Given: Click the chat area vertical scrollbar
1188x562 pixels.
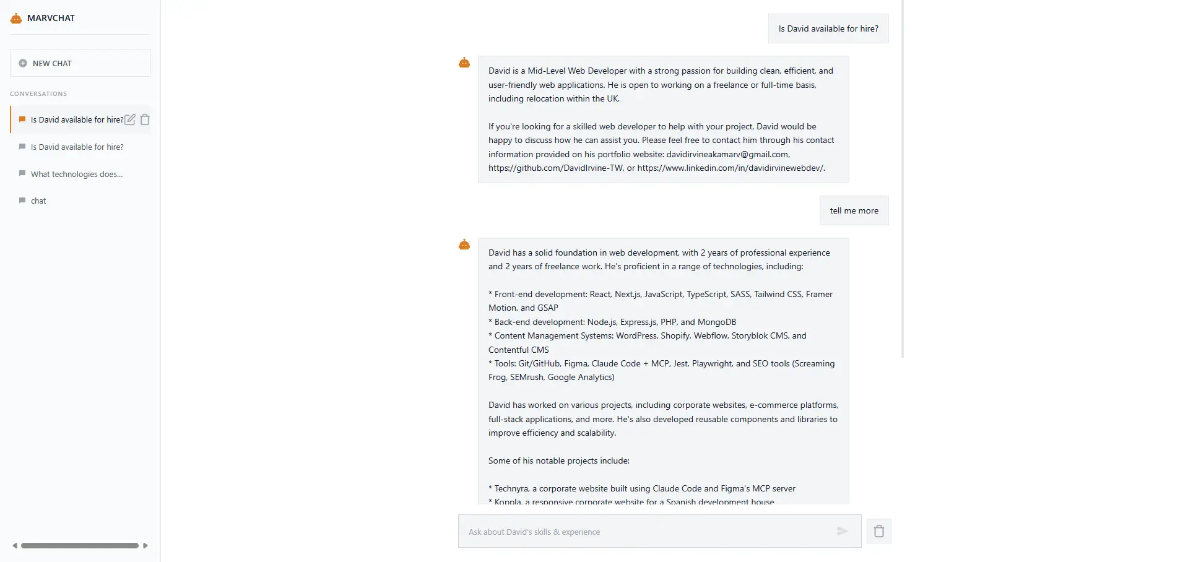Looking at the screenshot, I should (903, 178).
